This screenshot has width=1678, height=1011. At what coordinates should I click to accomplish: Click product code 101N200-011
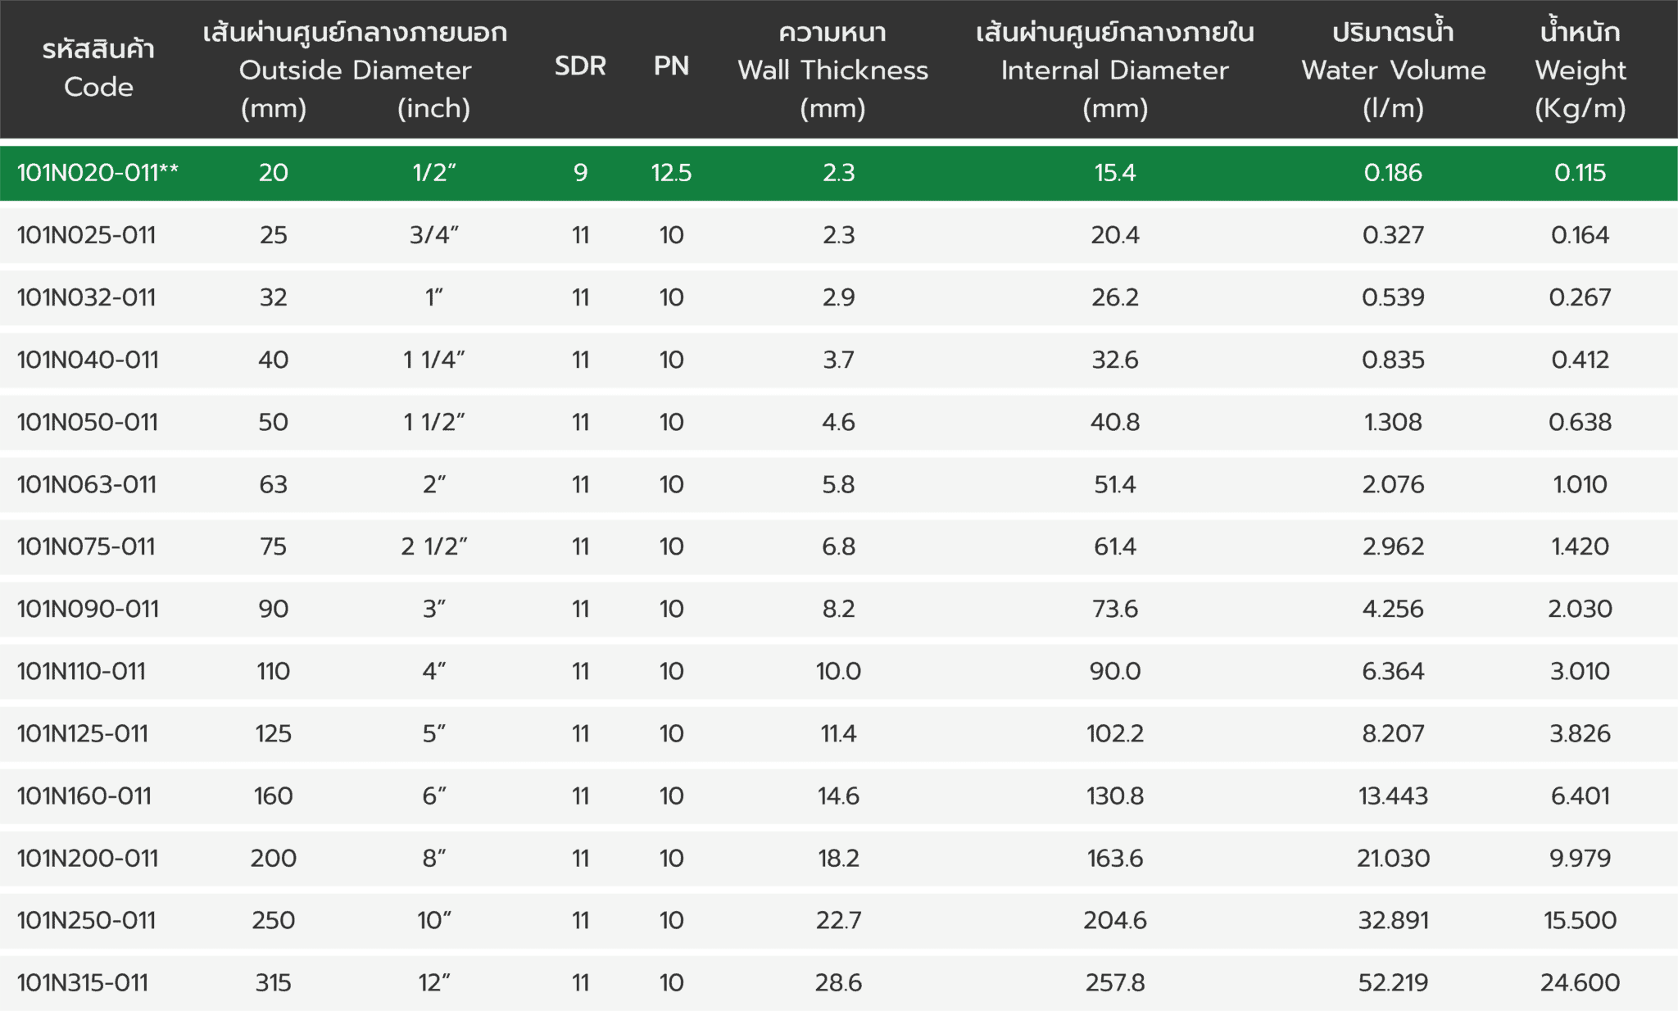coord(88,858)
